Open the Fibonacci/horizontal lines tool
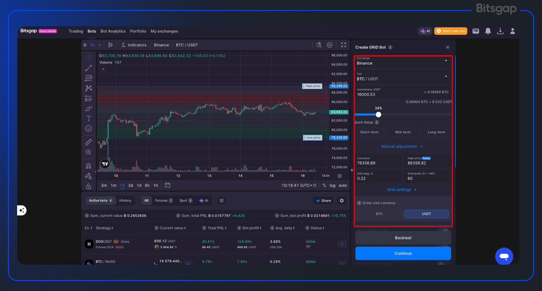This screenshot has width=542, height=291. point(88,78)
